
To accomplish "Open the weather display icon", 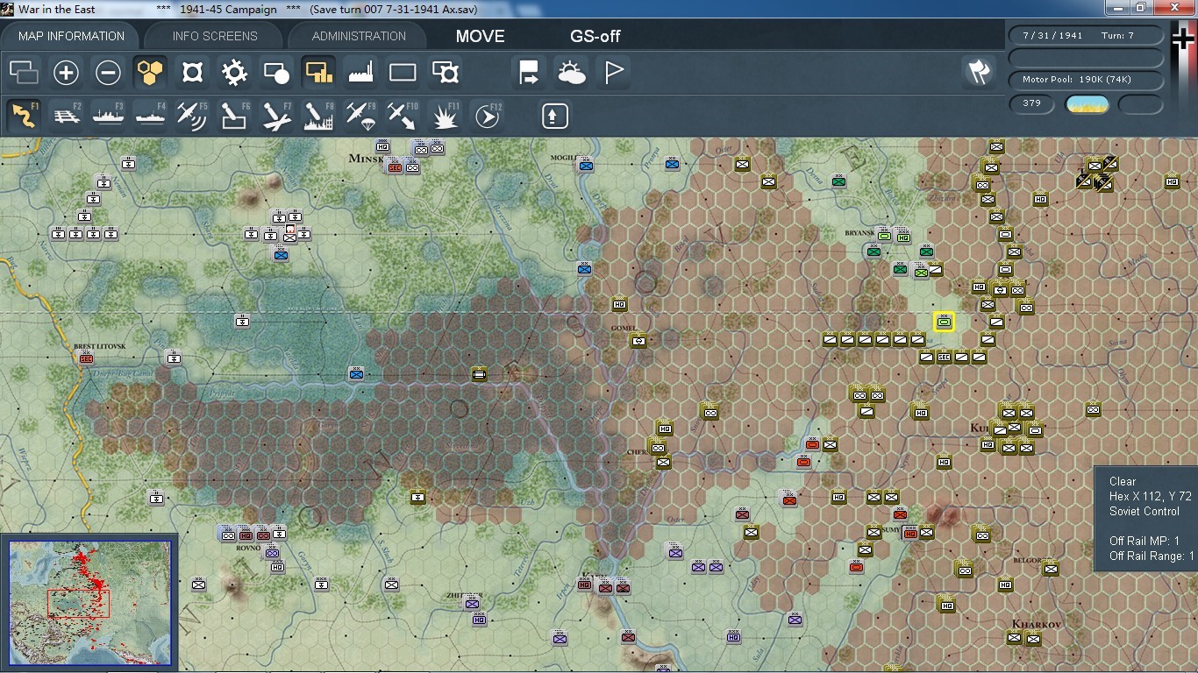I will tap(571, 73).
